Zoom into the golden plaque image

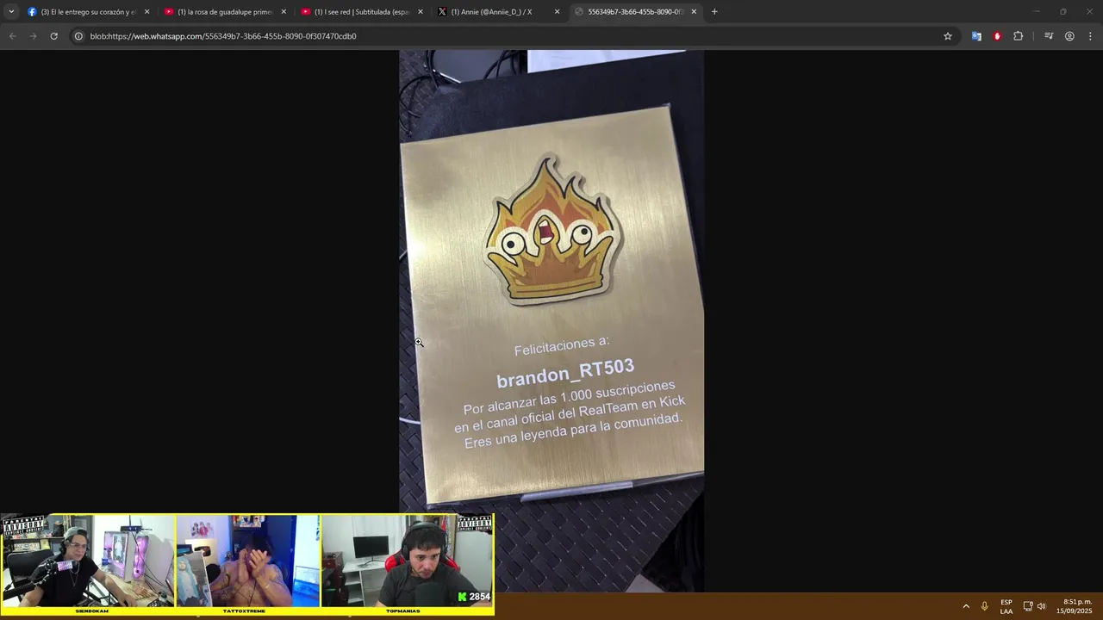(x=551, y=321)
